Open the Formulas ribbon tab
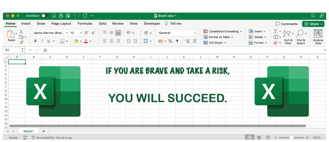The width and height of the screenshot is (329, 142). pos(85,24)
